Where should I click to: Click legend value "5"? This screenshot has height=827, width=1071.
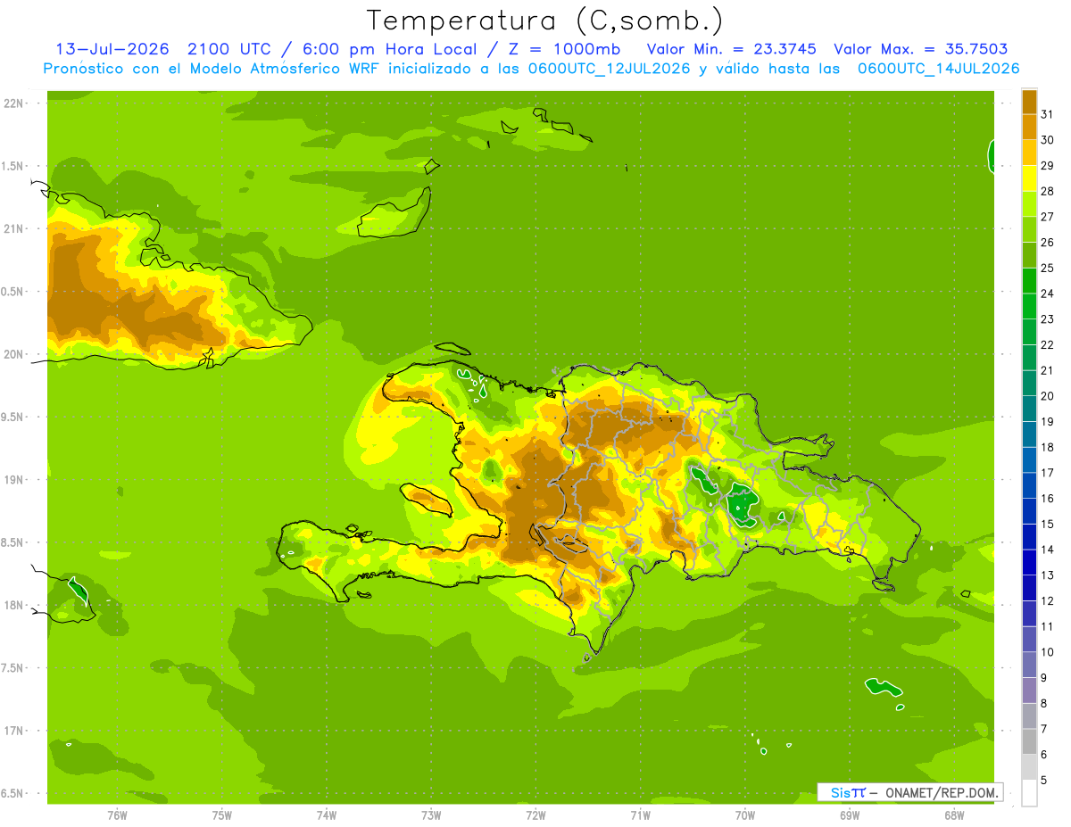(1043, 781)
